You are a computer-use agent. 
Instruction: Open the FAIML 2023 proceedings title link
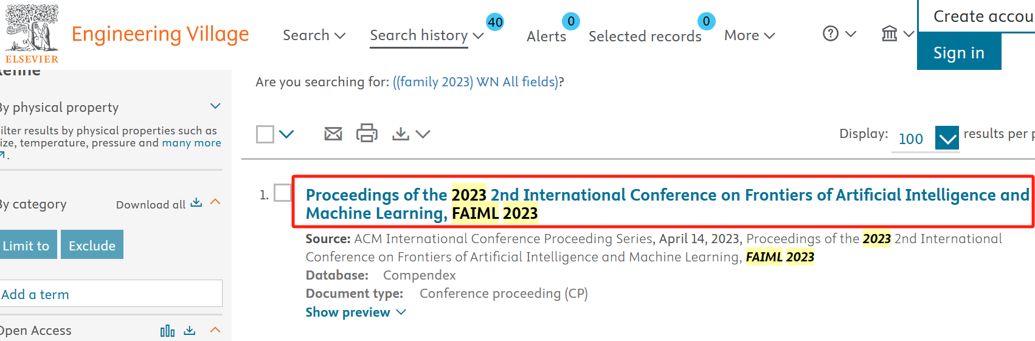tap(666, 204)
